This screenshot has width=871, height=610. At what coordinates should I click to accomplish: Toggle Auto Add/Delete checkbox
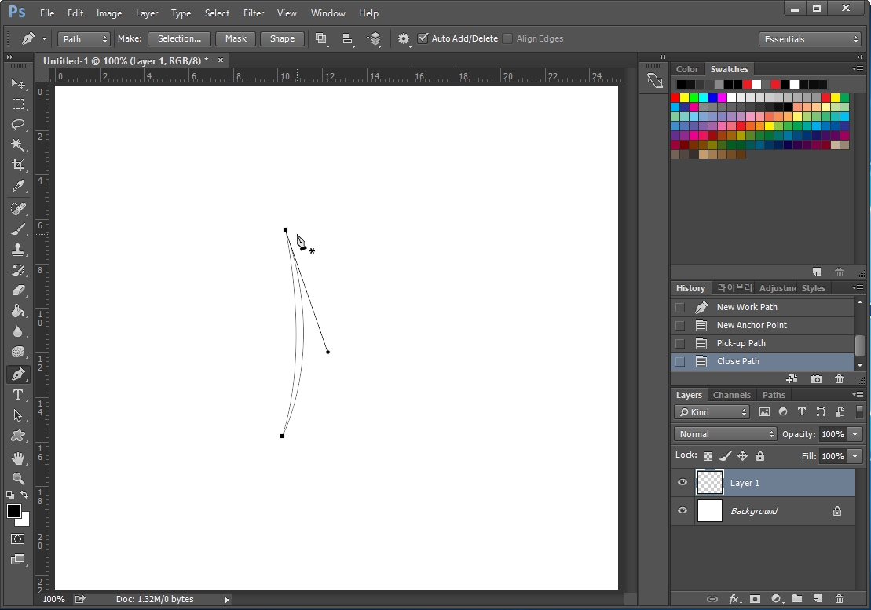[x=423, y=38]
